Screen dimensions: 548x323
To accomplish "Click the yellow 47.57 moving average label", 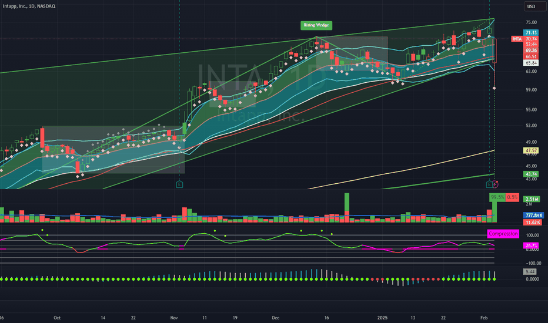I will point(531,150).
